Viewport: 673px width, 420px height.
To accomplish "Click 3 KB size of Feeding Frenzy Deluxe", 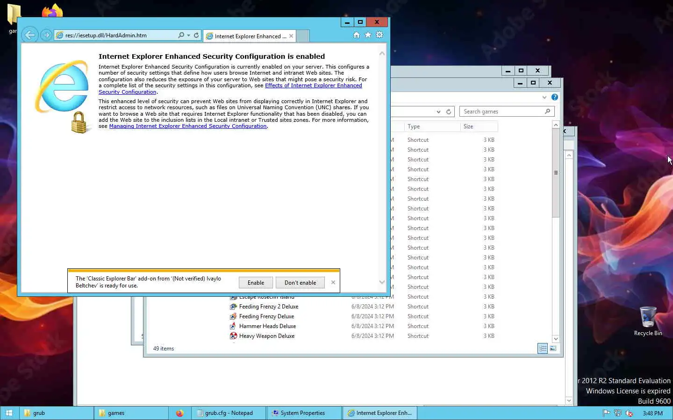I will tap(489, 316).
